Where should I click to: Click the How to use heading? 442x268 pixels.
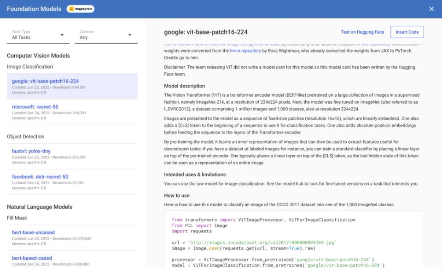(177, 195)
